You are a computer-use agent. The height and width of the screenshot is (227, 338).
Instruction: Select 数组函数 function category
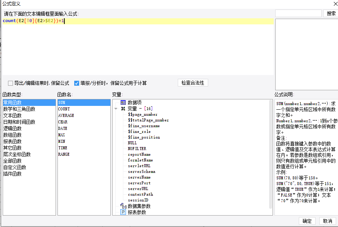coord(29,135)
